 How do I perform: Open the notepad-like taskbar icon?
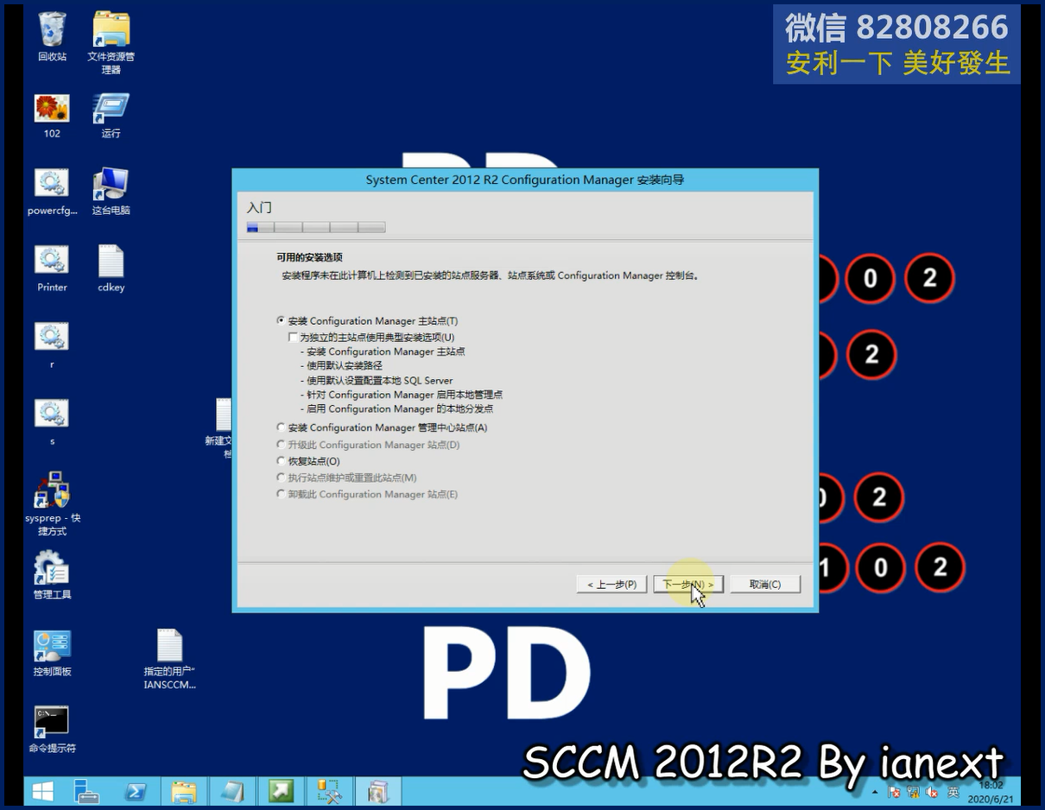tap(232, 790)
